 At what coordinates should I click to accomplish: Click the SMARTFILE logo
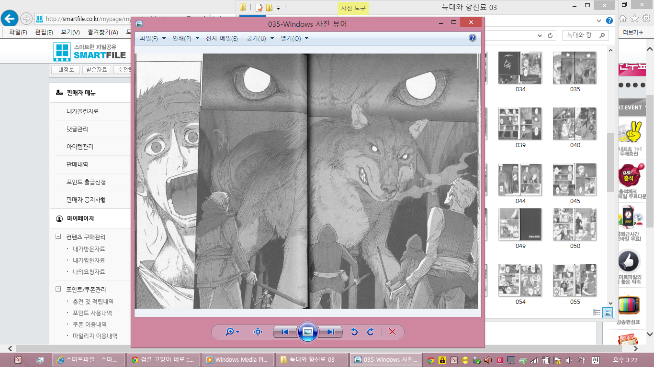(x=90, y=52)
